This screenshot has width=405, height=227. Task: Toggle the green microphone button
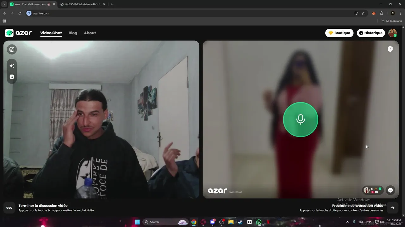click(x=300, y=119)
